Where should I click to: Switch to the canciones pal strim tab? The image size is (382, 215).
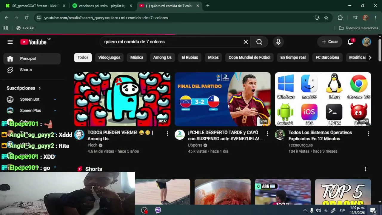(x=102, y=6)
